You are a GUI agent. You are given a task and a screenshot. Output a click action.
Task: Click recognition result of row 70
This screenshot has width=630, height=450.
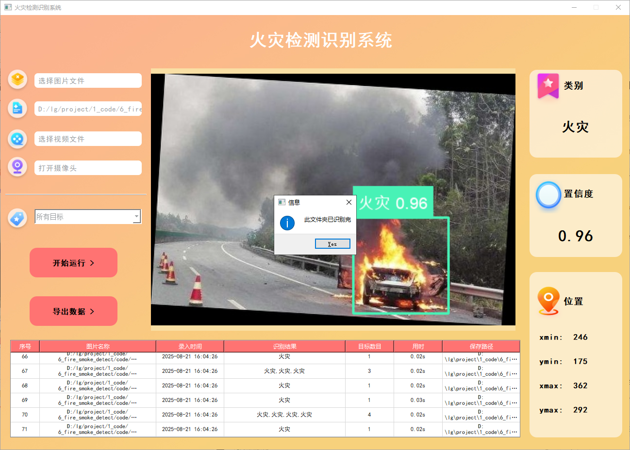[x=284, y=415]
